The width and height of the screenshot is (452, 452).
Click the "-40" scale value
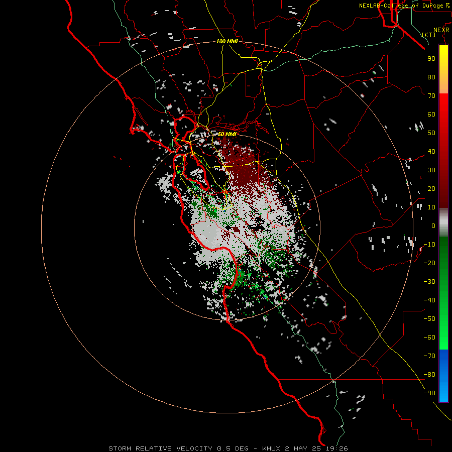click(429, 300)
